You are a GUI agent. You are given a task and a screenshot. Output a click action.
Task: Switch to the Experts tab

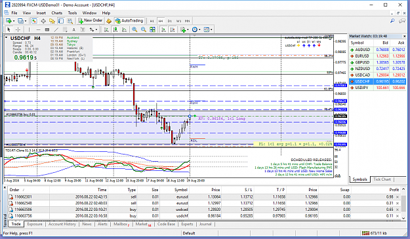187,224
